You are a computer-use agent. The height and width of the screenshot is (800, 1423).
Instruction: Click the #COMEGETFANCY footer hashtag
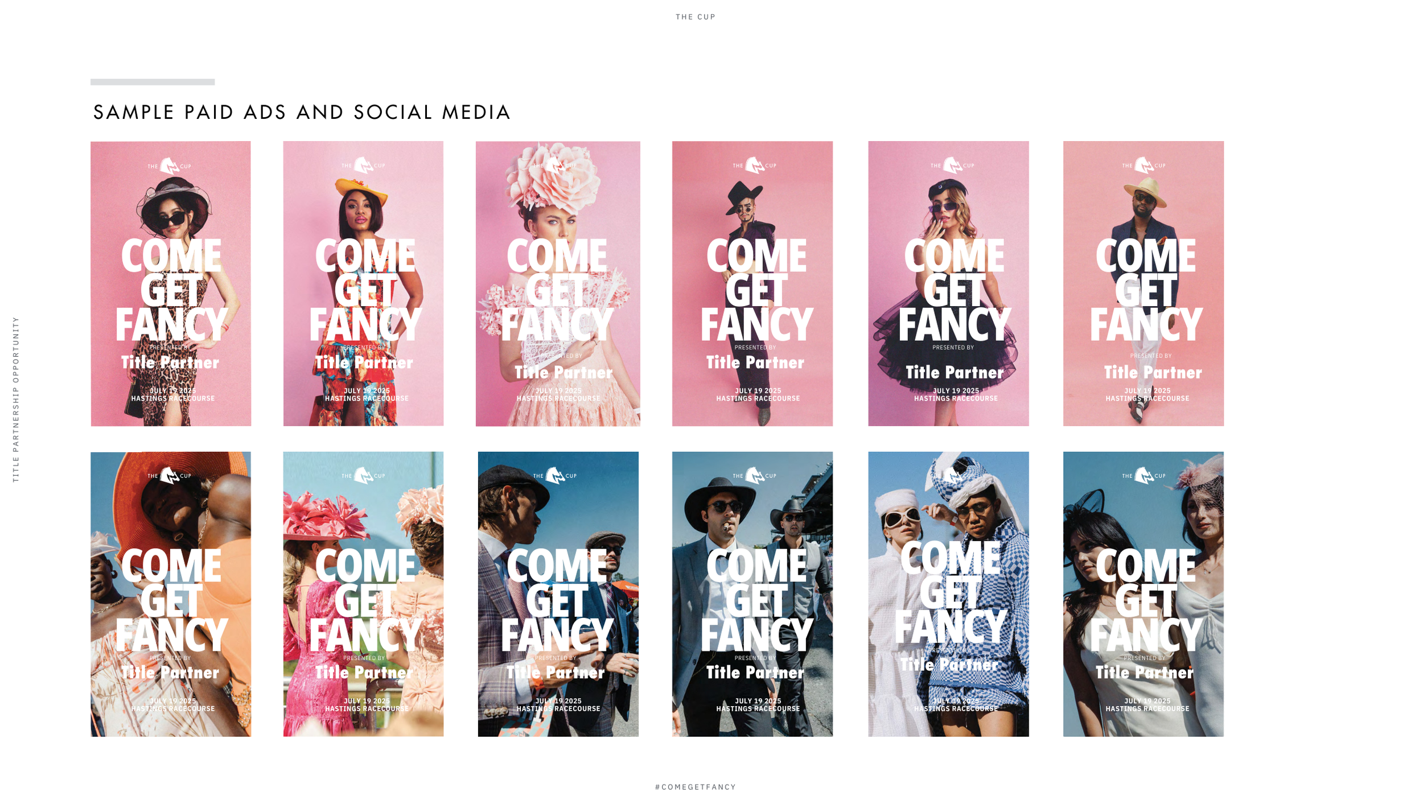tap(695, 787)
